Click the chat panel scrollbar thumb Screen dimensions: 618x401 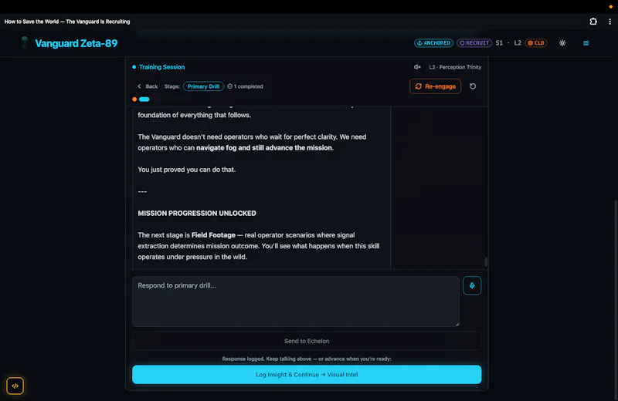coord(486,261)
